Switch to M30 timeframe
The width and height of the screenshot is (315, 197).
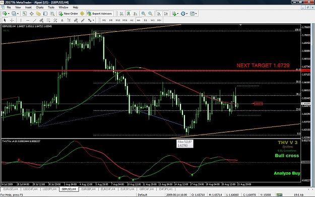[125, 20]
